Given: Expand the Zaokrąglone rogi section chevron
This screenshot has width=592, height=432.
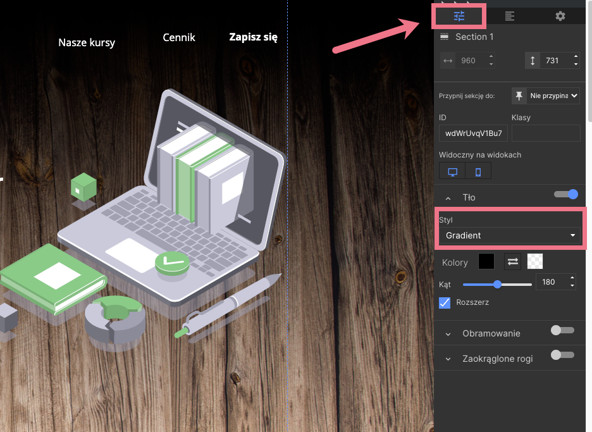Looking at the screenshot, I should pyautogui.click(x=448, y=359).
